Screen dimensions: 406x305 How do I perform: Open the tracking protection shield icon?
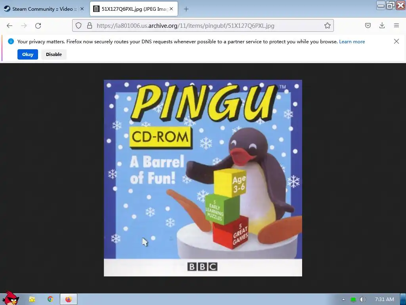click(79, 25)
